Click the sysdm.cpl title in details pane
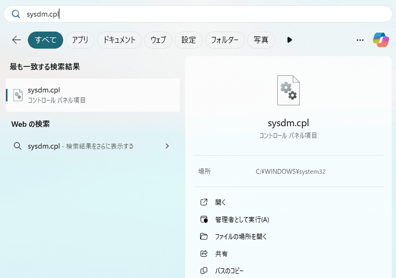The image size is (396, 278). (x=288, y=123)
